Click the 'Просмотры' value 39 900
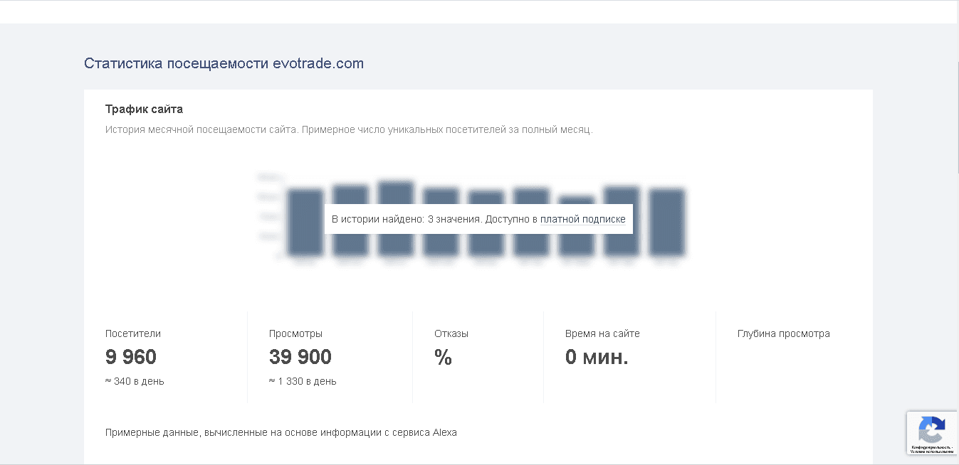The height and width of the screenshot is (465, 959). pyautogui.click(x=300, y=357)
